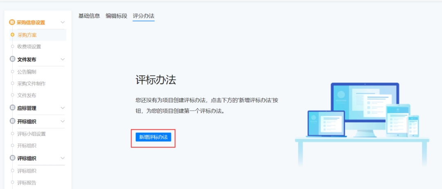Open 公告编制 in the sidebar

(x=27, y=72)
